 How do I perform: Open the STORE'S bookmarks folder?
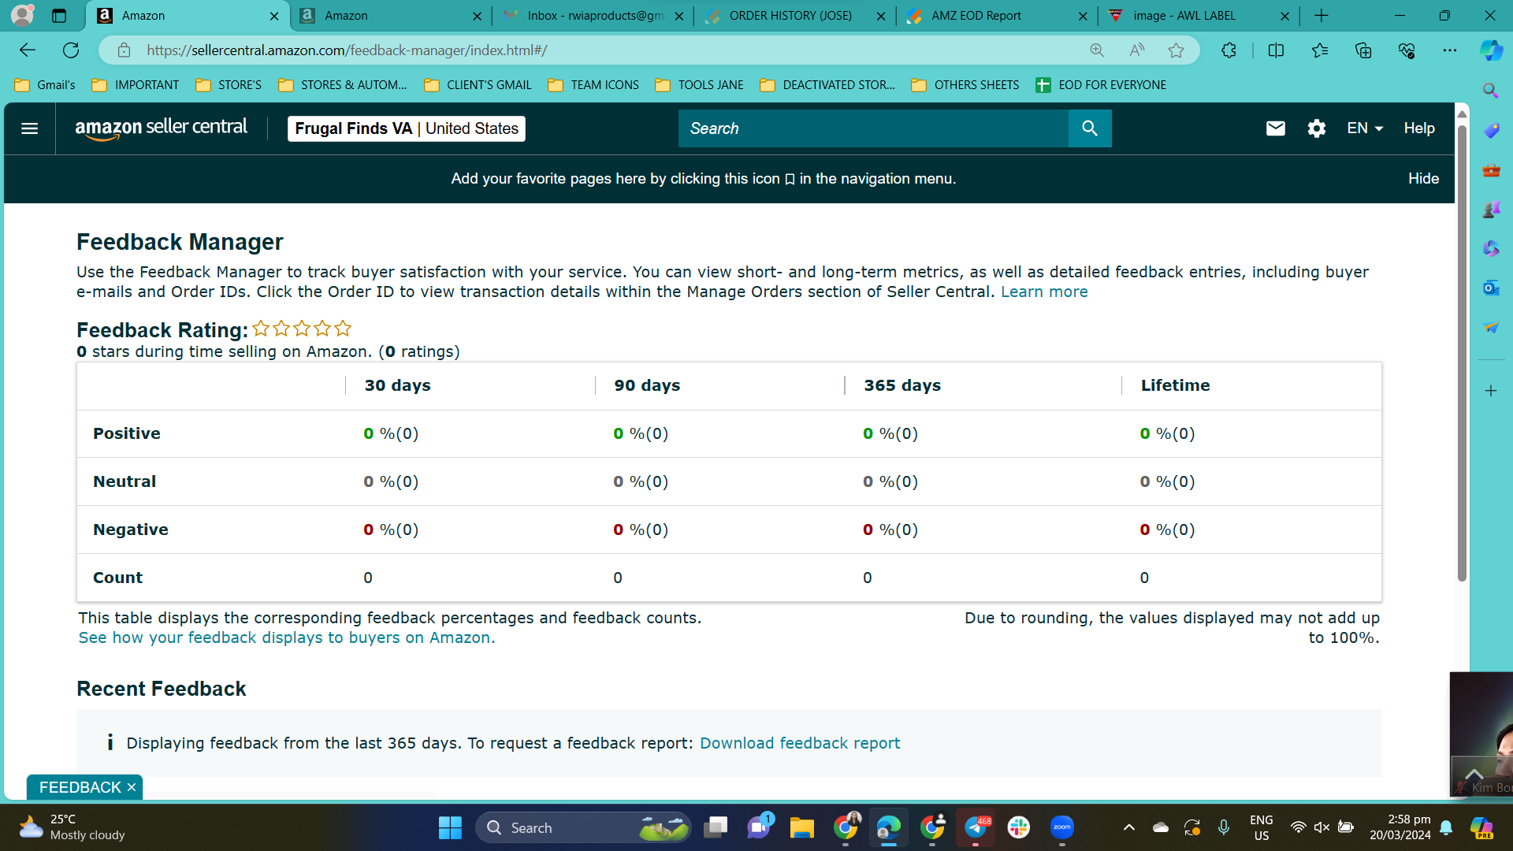click(229, 85)
